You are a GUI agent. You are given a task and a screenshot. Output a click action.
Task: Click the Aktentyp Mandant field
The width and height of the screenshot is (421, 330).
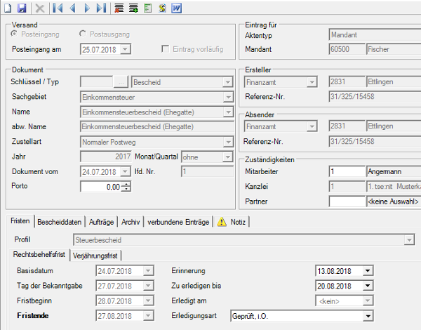(x=375, y=35)
